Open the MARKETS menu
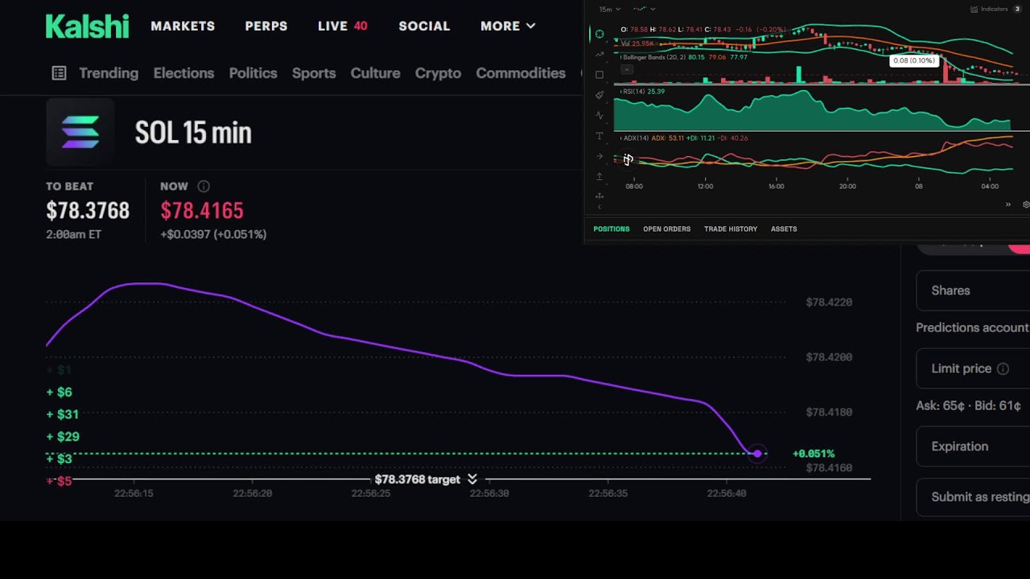1030x579 pixels. tap(183, 26)
